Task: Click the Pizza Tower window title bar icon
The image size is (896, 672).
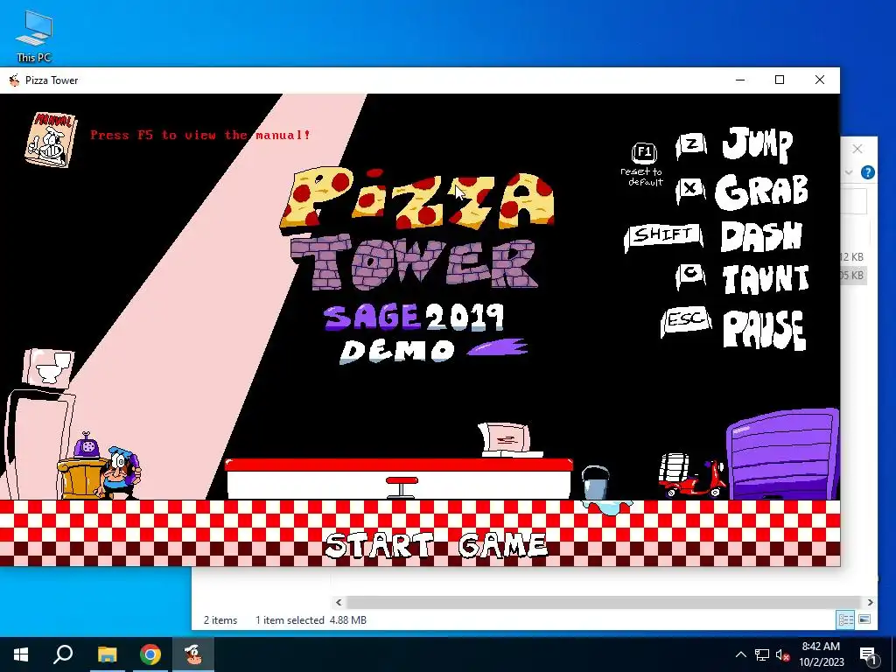Action: pos(14,80)
